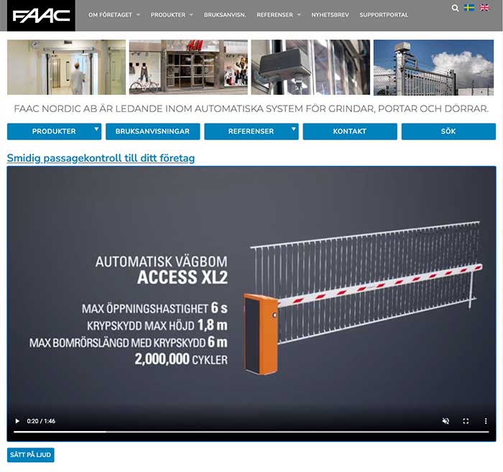Click the FAAC logo in header
This screenshot has width=503, height=472.
pyautogui.click(x=41, y=15)
